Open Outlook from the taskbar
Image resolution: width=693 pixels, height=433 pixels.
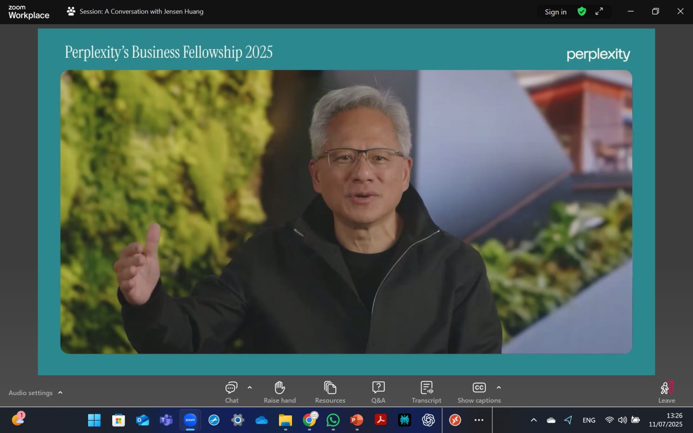point(143,420)
